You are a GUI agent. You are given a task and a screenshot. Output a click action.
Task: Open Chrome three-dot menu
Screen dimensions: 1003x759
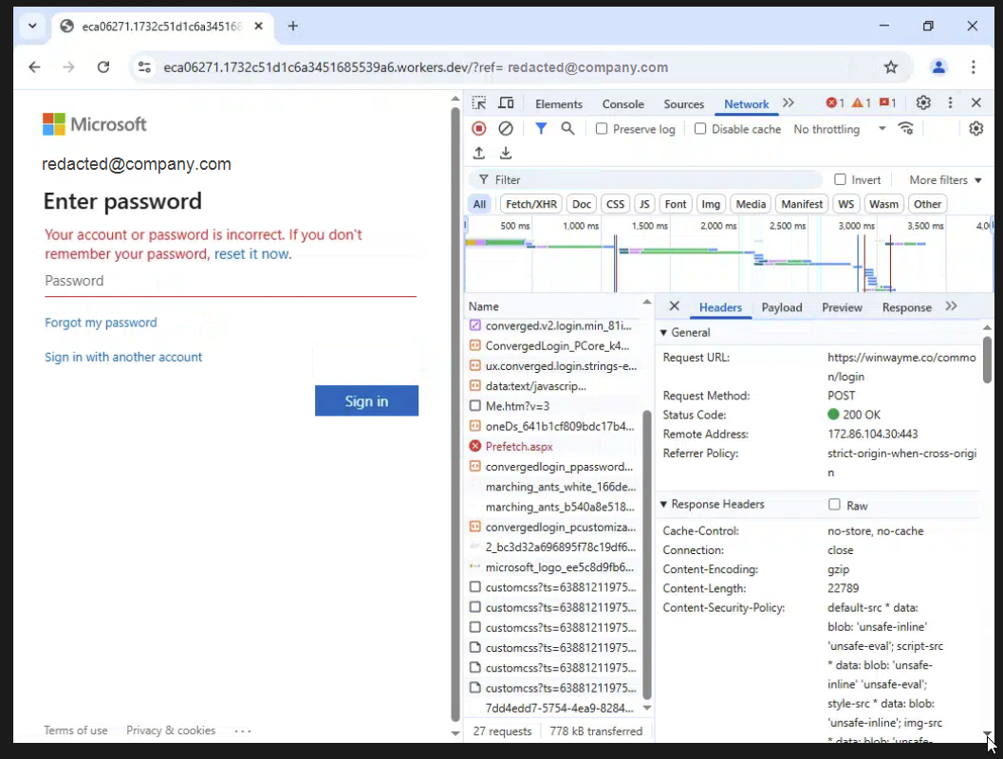pos(973,67)
